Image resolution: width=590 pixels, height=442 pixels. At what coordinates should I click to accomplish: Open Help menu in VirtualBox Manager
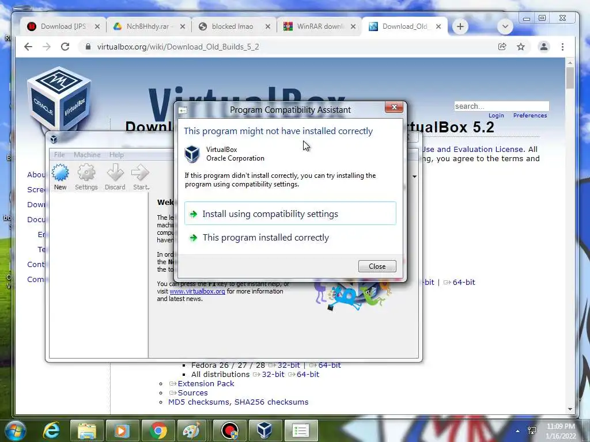pyautogui.click(x=116, y=154)
